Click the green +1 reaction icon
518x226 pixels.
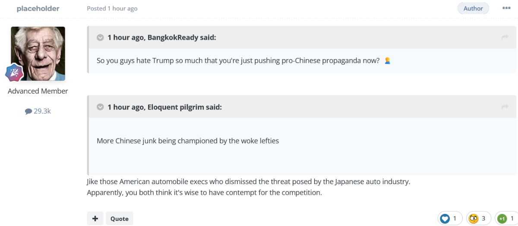(x=502, y=219)
